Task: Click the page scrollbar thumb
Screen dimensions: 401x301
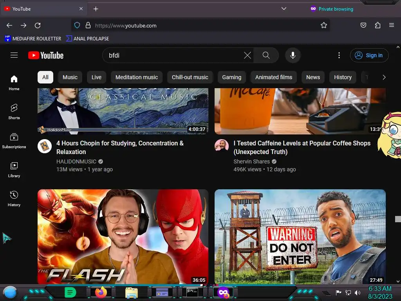Action: pyautogui.click(x=398, y=219)
